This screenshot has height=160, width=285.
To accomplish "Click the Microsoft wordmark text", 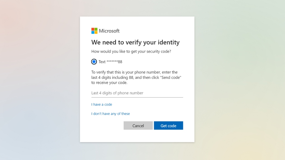I will pyautogui.click(x=109, y=31).
